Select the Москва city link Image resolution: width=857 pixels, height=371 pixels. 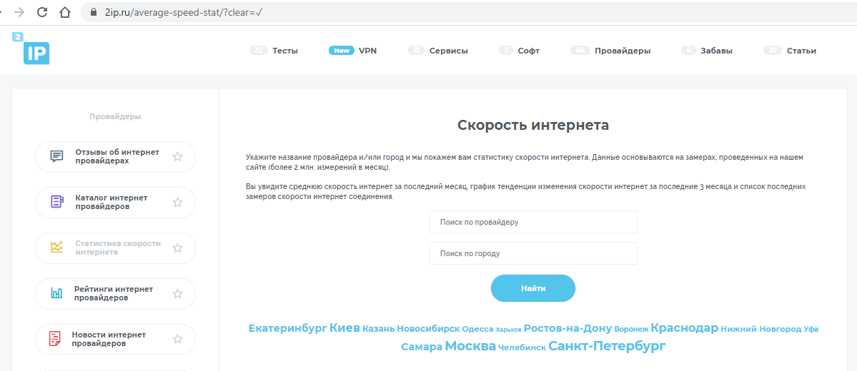tap(470, 346)
